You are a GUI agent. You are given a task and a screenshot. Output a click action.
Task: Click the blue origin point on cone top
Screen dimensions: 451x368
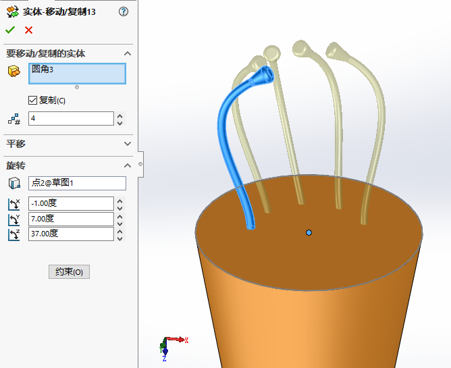tap(309, 232)
